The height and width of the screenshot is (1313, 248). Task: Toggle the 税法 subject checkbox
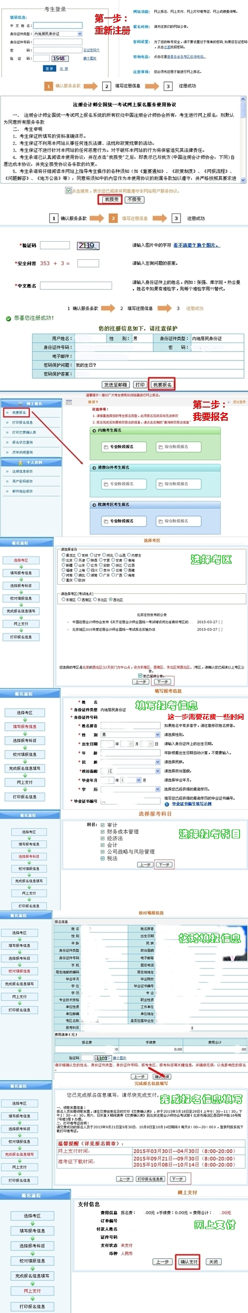click(102, 858)
